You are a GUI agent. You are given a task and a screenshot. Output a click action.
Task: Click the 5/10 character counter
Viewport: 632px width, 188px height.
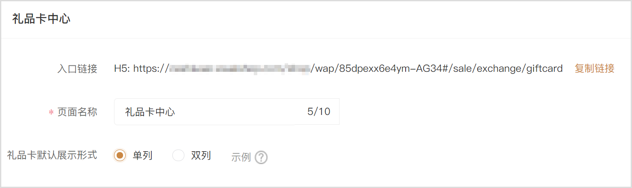tap(319, 112)
